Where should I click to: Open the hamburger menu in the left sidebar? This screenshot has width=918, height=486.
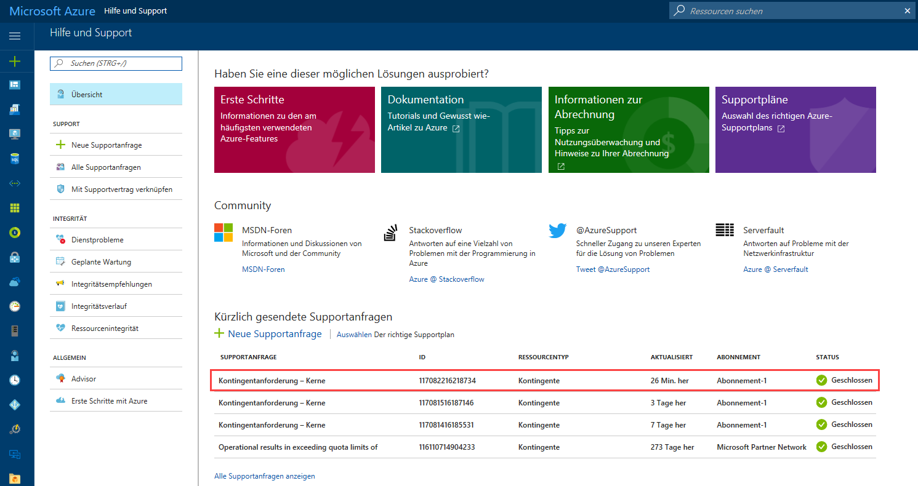point(15,36)
